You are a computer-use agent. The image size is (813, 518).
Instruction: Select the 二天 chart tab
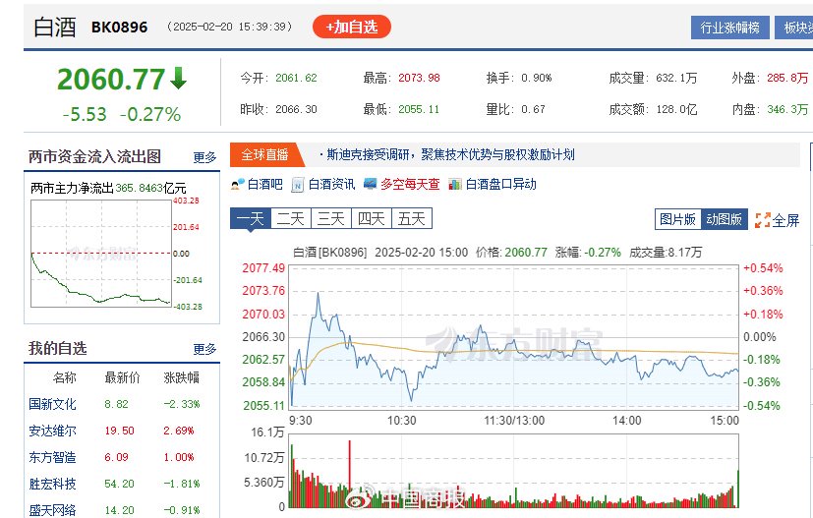pos(290,218)
